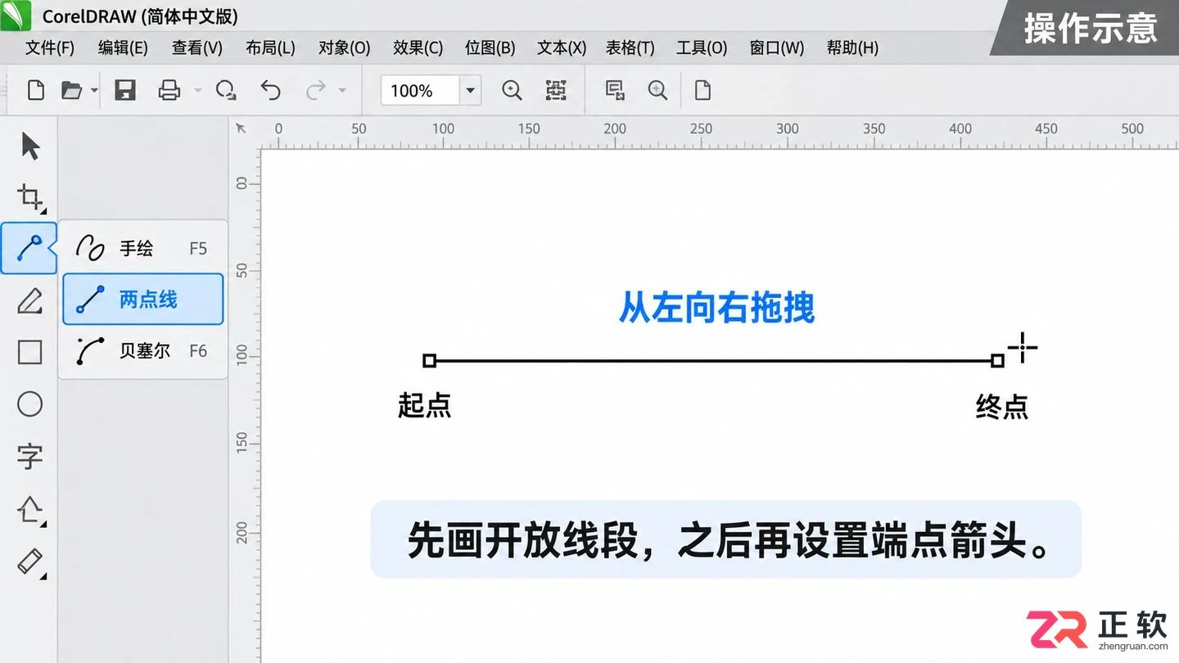The height and width of the screenshot is (663, 1179).
Task: Open the 布局(L) menu
Action: (270, 47)
